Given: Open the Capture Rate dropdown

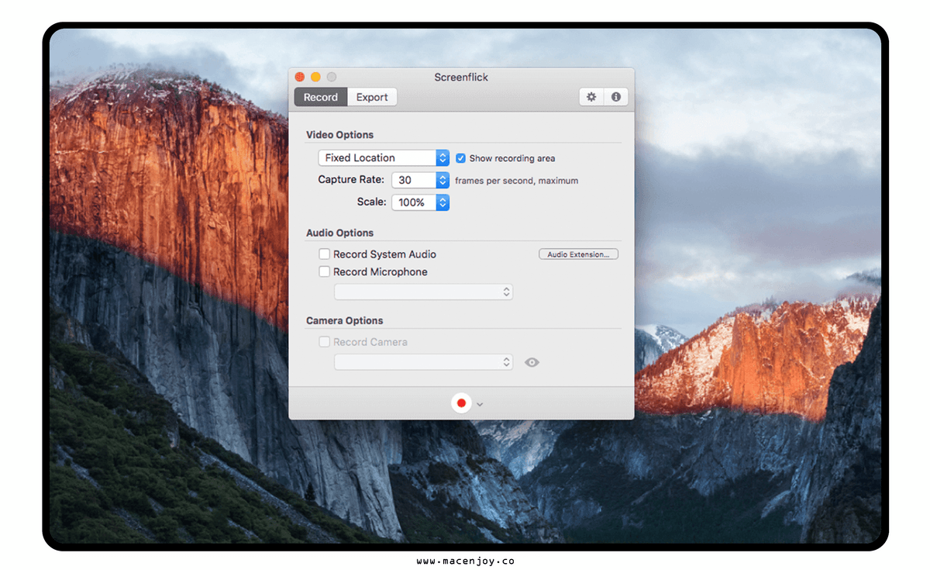Looking at the screenshot, I should click(x=420, y=180).
